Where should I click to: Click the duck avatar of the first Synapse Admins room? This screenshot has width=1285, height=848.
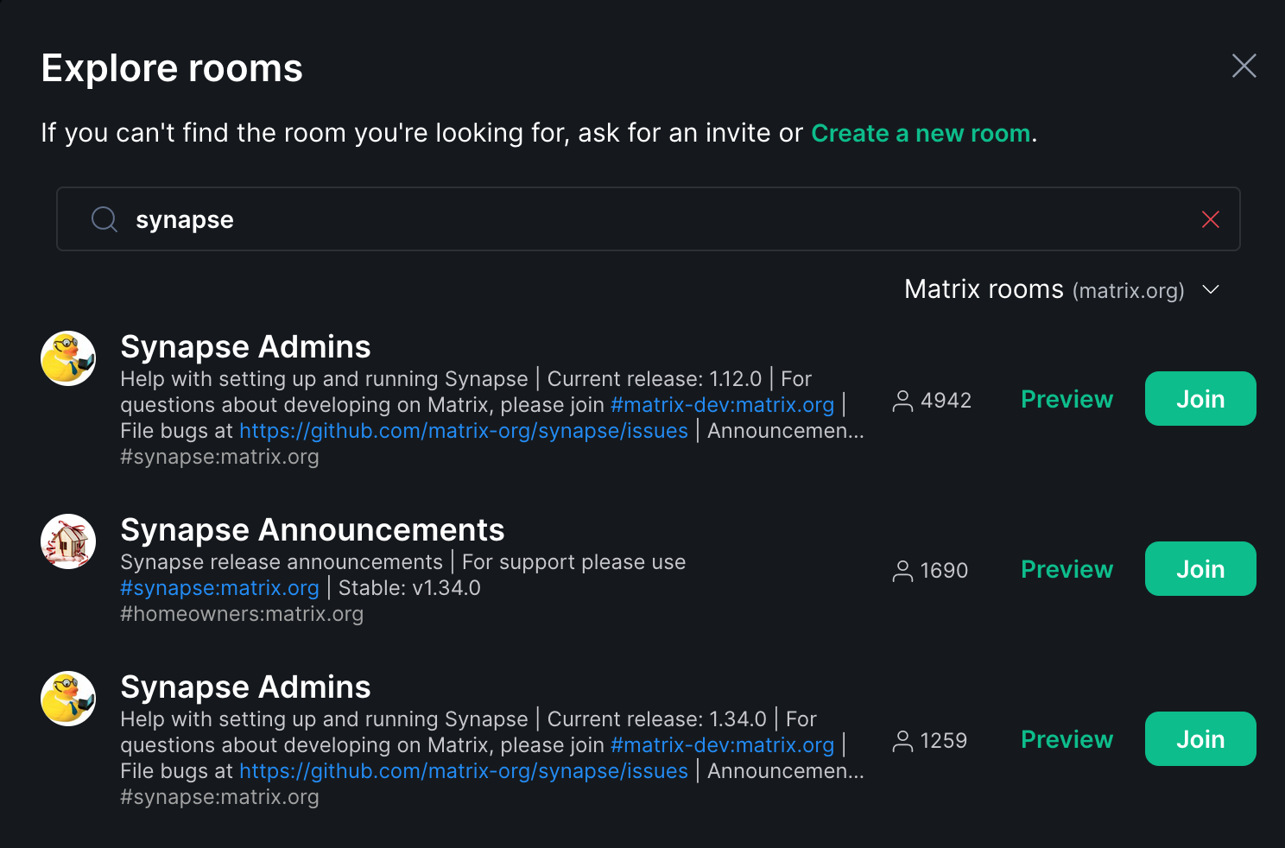(x=68, y=358)
